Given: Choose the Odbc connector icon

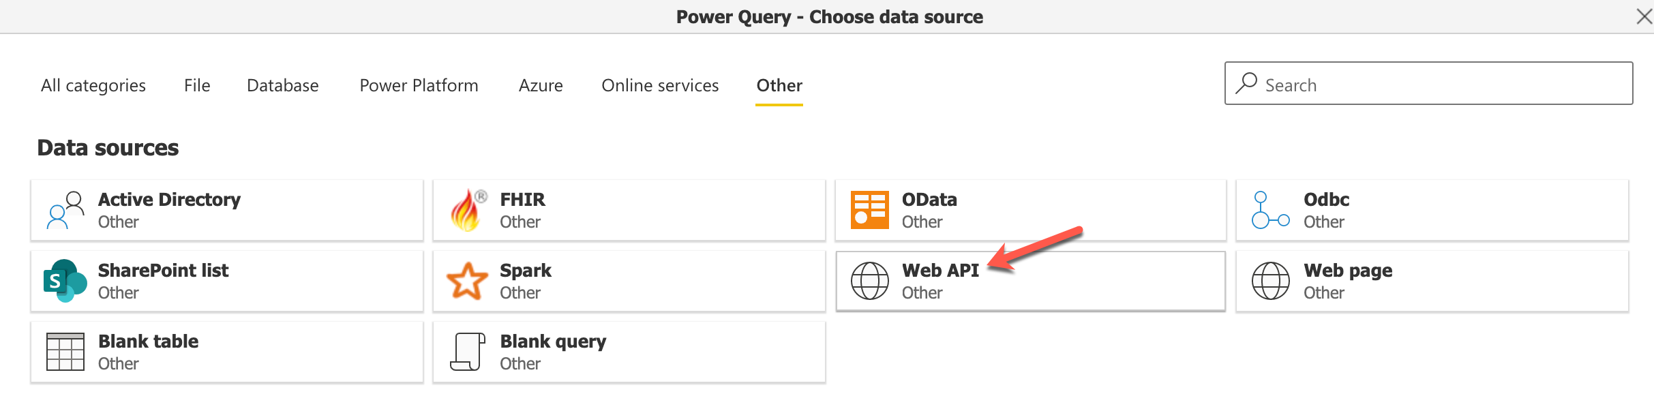Looking at the screenshot, I should click(1270, 210).
